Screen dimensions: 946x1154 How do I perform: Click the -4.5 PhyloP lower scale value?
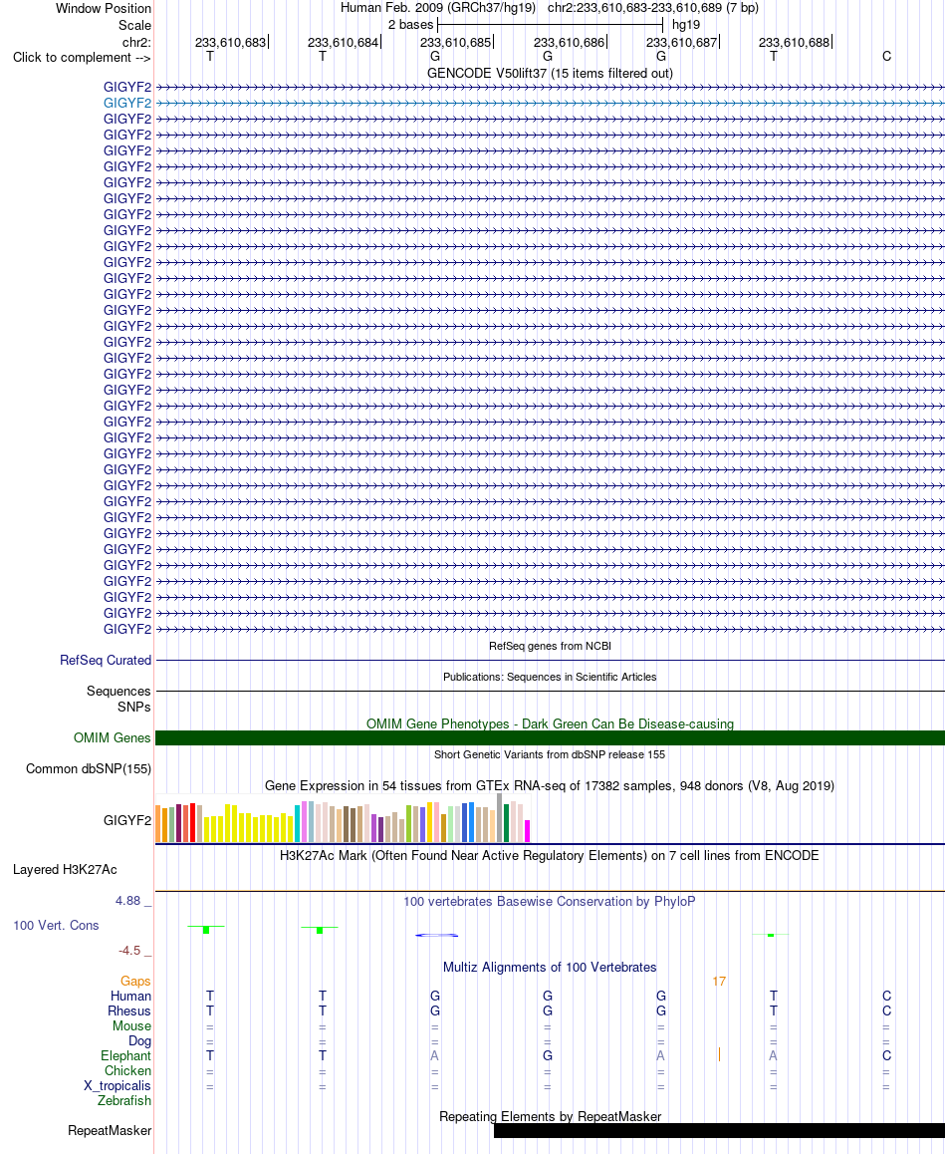(129, 950)
